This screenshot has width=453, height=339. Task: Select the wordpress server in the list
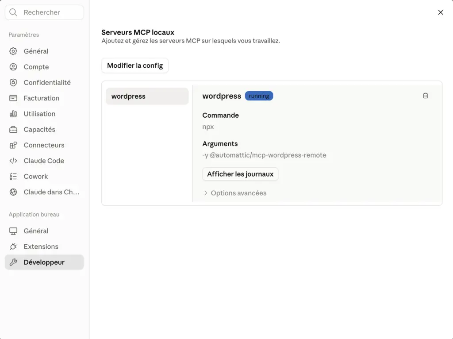click(x=147, y=96)
